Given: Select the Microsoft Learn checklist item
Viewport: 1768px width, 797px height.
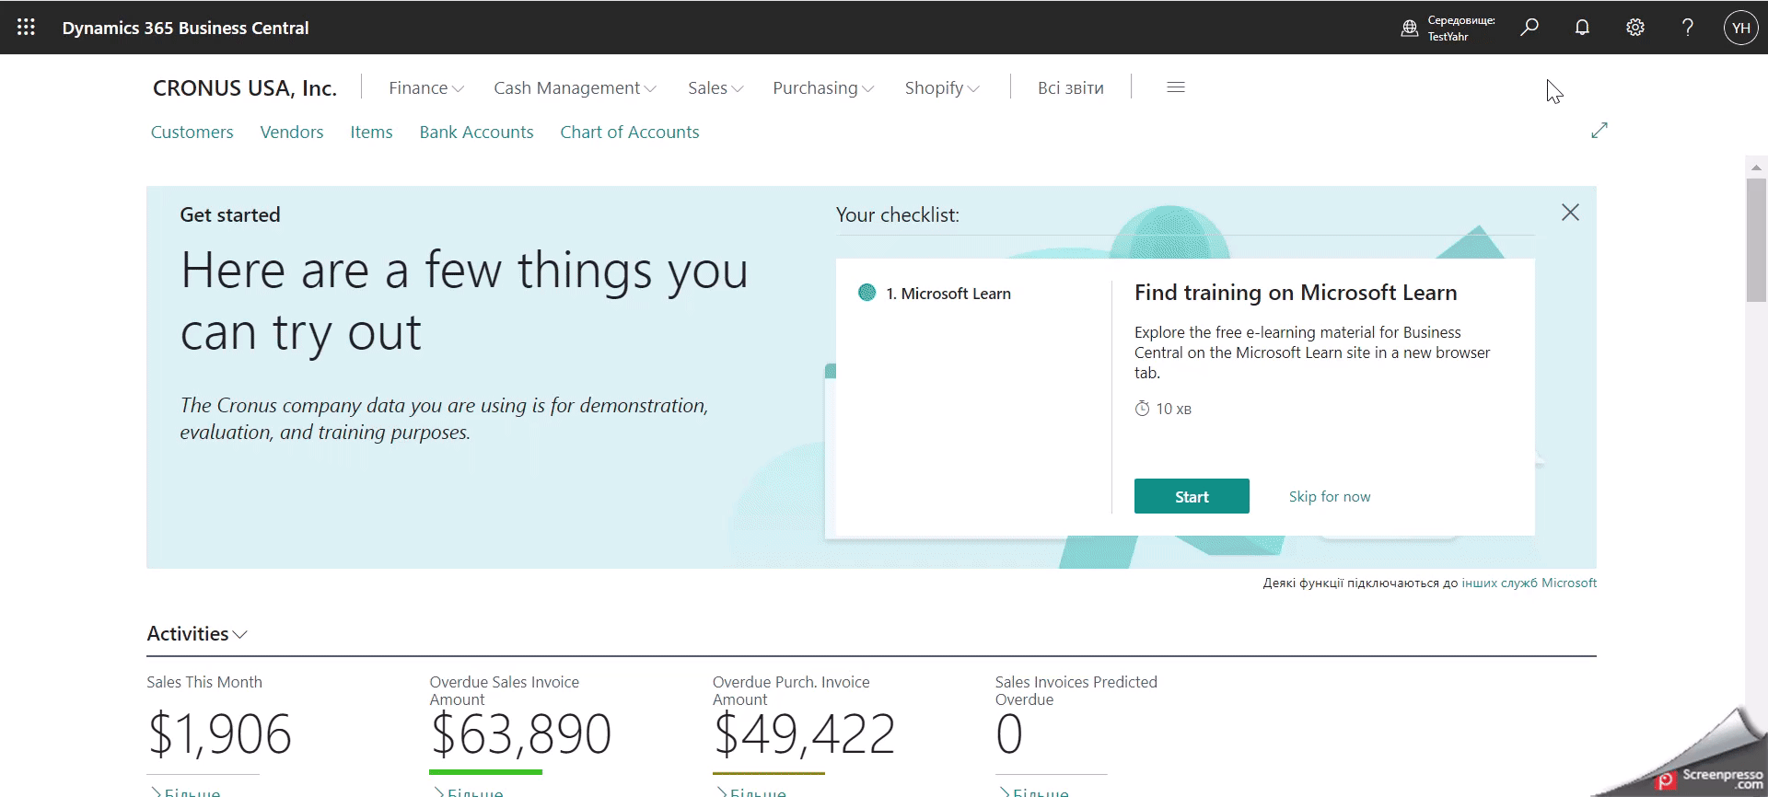Looking at the screenshot, I should tap(948, 294).
